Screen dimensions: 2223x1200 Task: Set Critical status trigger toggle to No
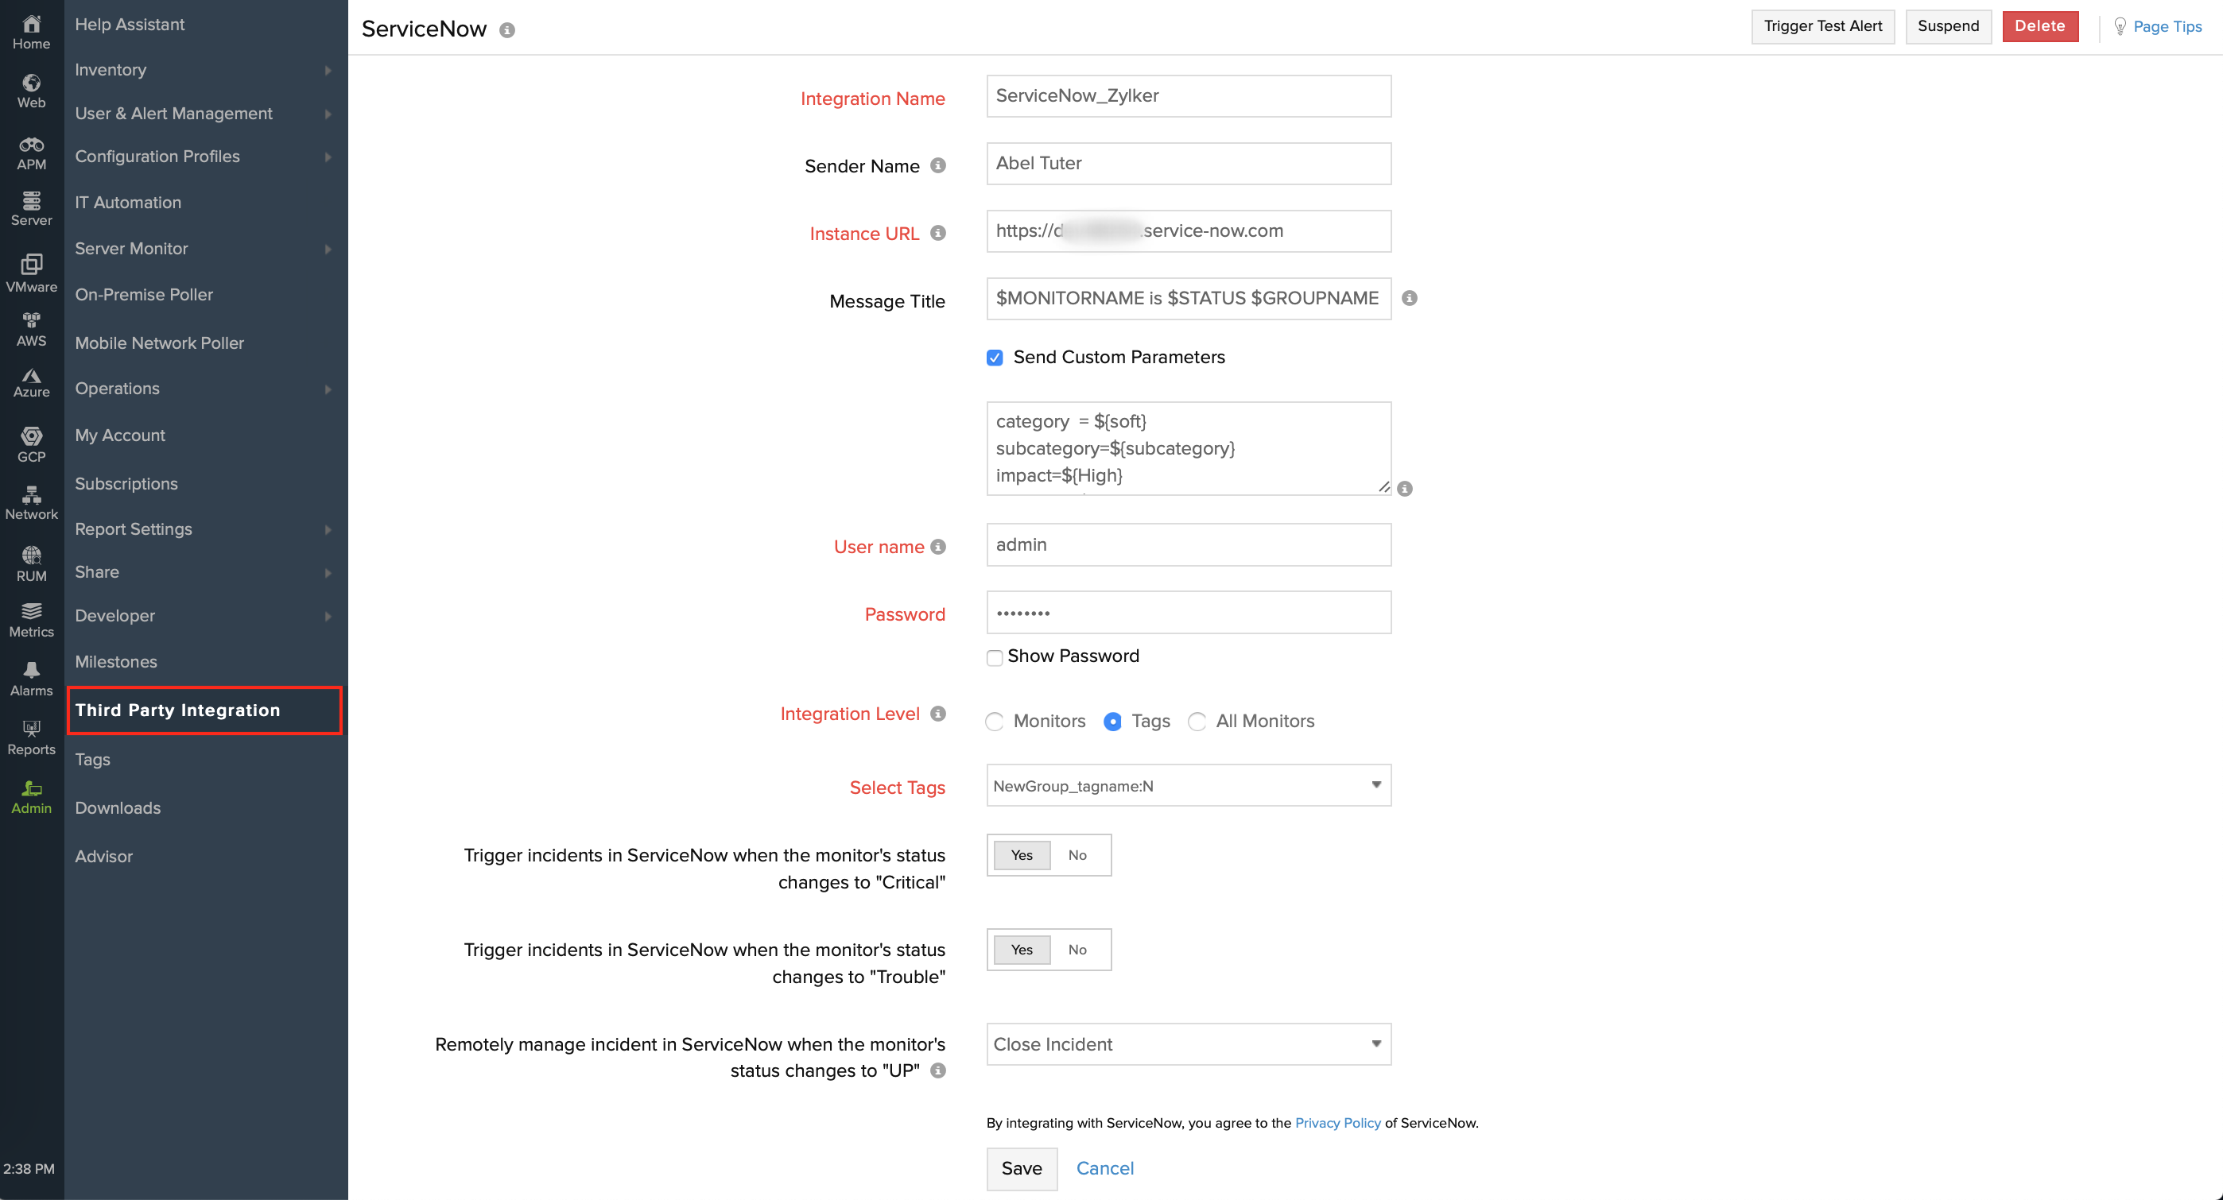1077,855
